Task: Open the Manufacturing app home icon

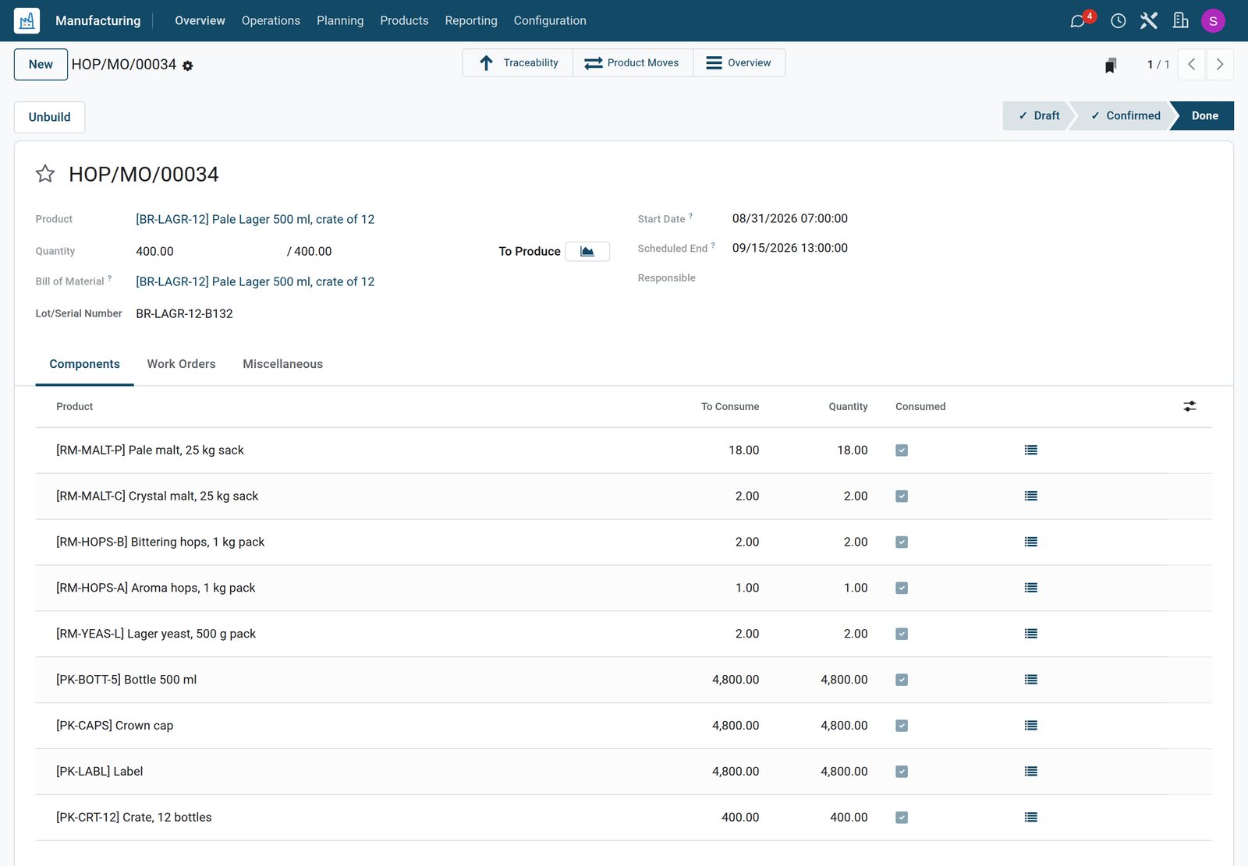Action: pos(27,20)
